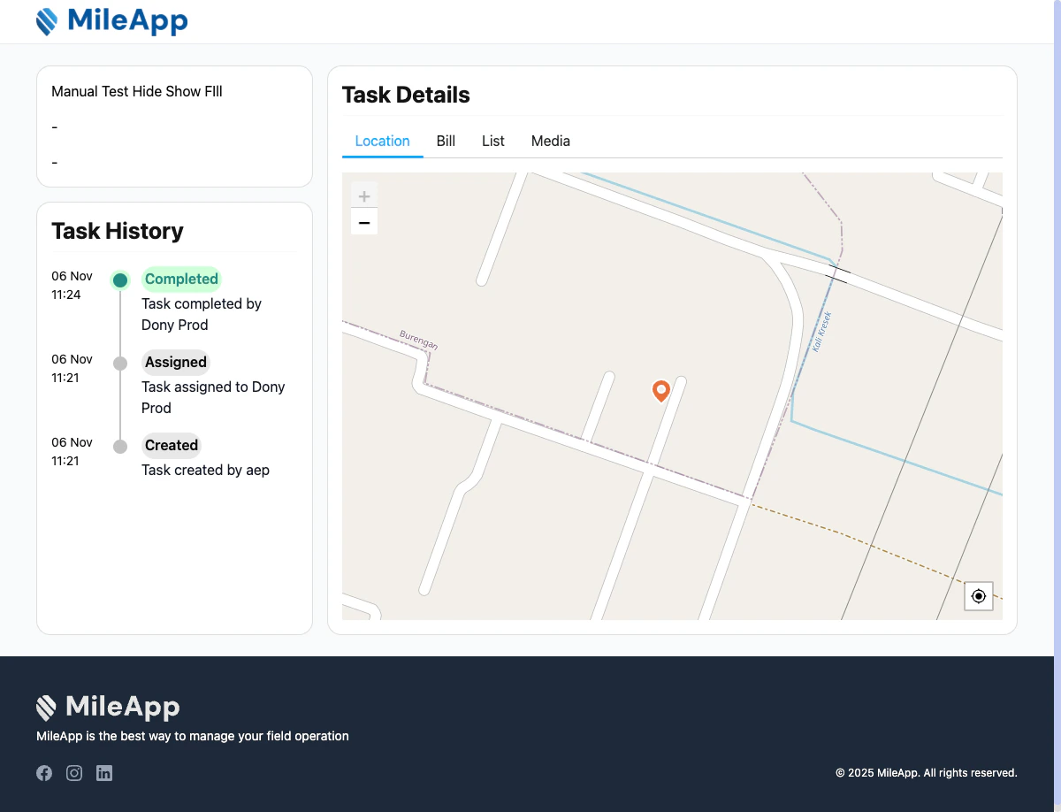Click the zoom in button on the map

tap(363, 195)
